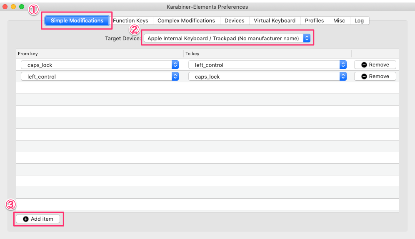415x239 pixels.
Task: Open the left_control From key dropdown
Action: (100, 76)
